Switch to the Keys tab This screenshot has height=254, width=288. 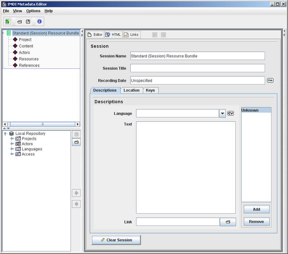click(150, 90)
